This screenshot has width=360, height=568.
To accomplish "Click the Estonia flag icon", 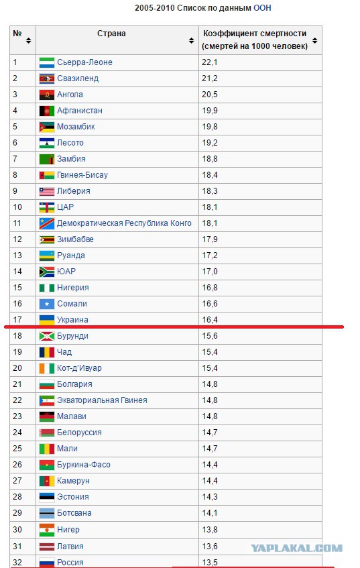I will point(47,497).
